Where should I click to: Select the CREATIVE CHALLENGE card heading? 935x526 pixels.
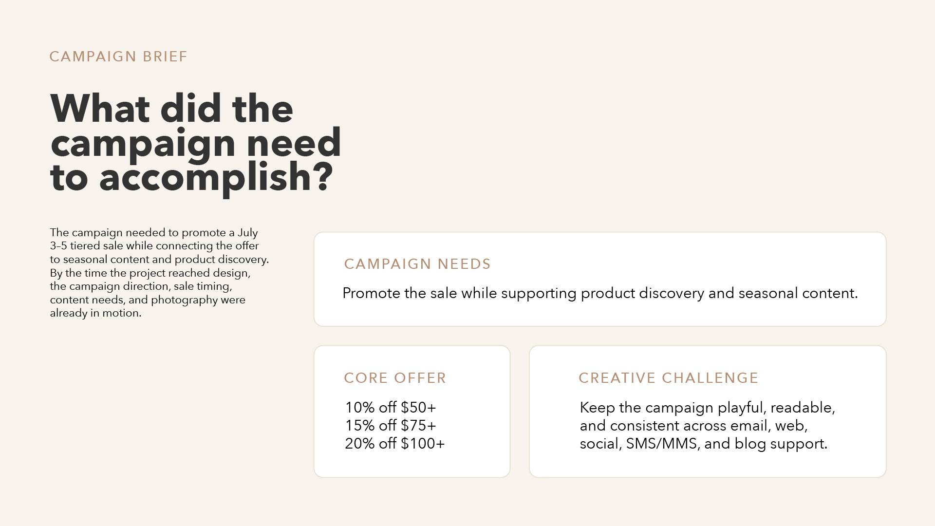[x=668, y=378]
